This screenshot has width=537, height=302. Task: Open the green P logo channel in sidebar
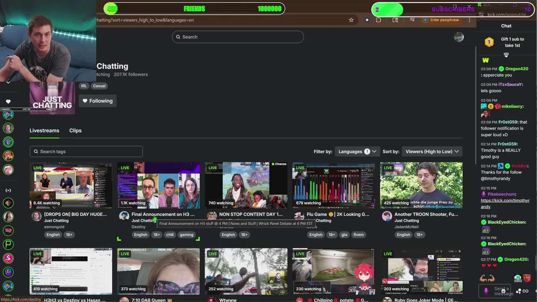[x=8, y=245]
